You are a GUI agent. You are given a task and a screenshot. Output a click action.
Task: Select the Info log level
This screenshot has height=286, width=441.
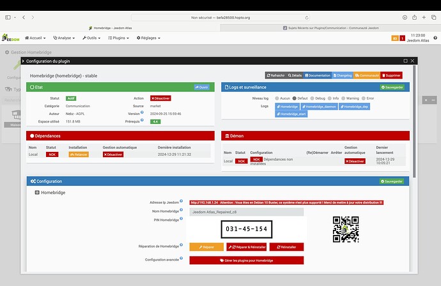coord(330,98)
